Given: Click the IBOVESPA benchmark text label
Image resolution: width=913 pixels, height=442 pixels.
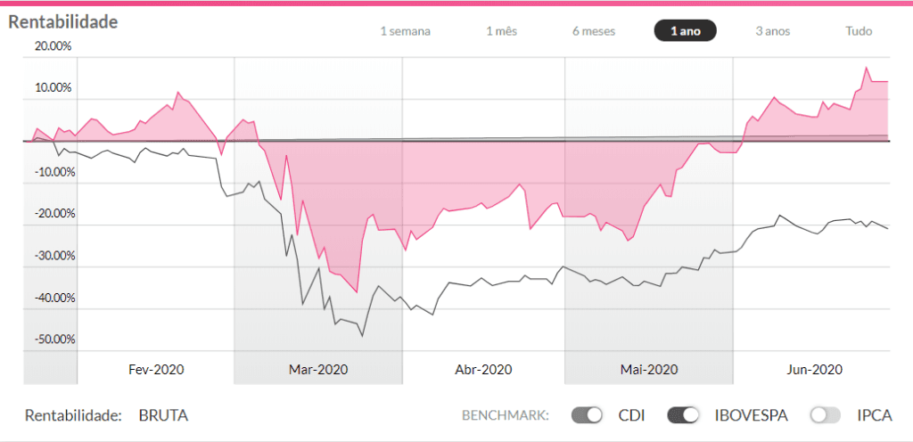Looking at the screenshot, I should tap(751, 416).
